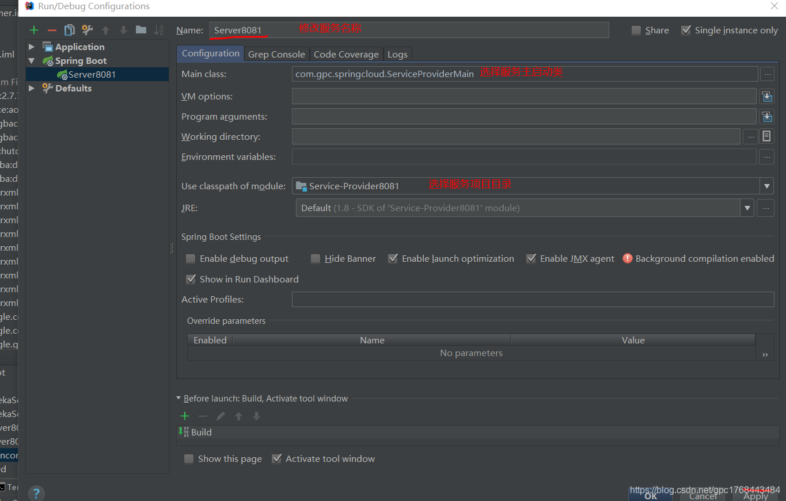Click the Main class input field

click(525, 74)
